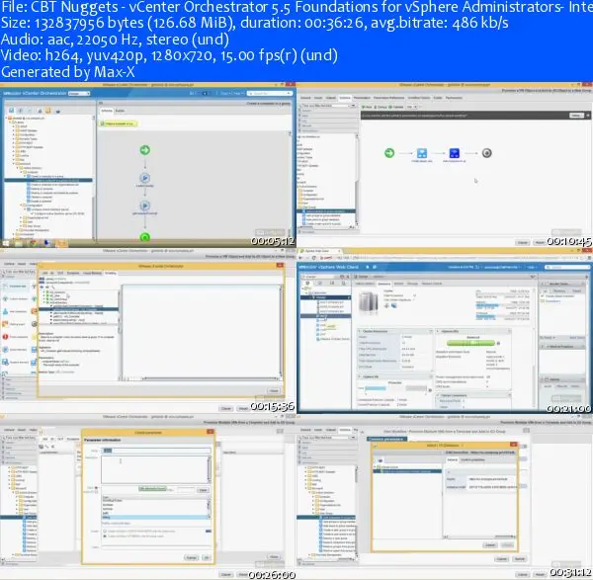Select the highlighted tree row in the 00:31:12 dialog

coord(407,471)
